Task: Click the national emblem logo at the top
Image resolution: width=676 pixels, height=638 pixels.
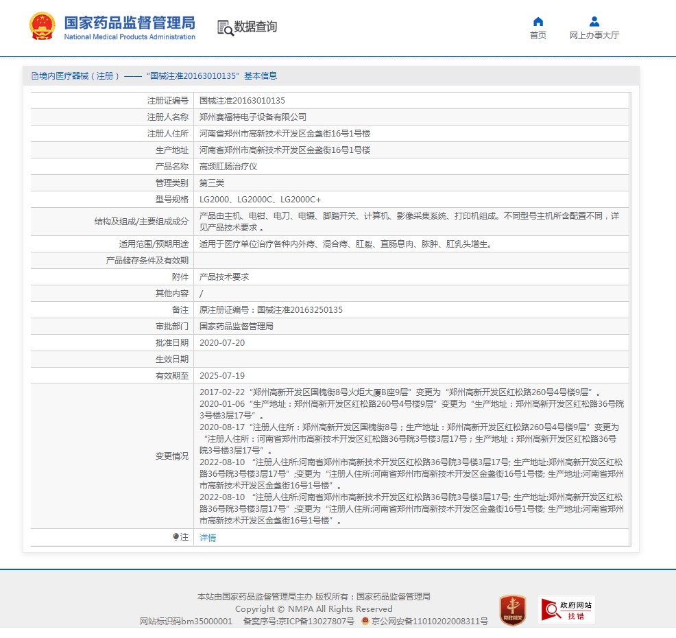Action: (x=42, y=26)
